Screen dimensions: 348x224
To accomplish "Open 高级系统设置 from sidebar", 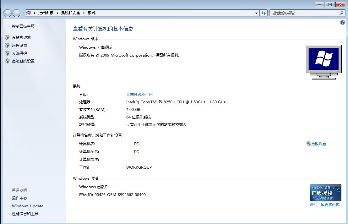I will 23,61.
